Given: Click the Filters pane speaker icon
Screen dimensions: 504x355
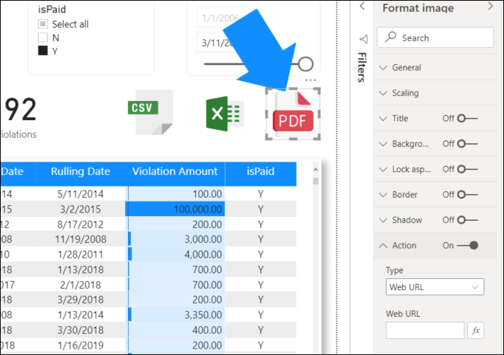Looking at the screenshot, I should (x=363, y=39).
